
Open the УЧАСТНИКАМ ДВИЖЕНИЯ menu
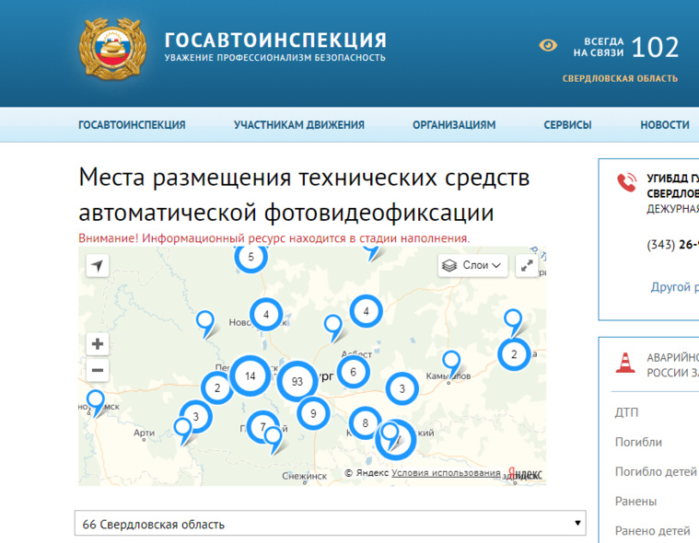pos(299,125)
